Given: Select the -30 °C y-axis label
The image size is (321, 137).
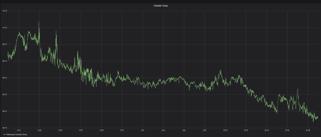Looking at the screenshot, I should [4, 78].
